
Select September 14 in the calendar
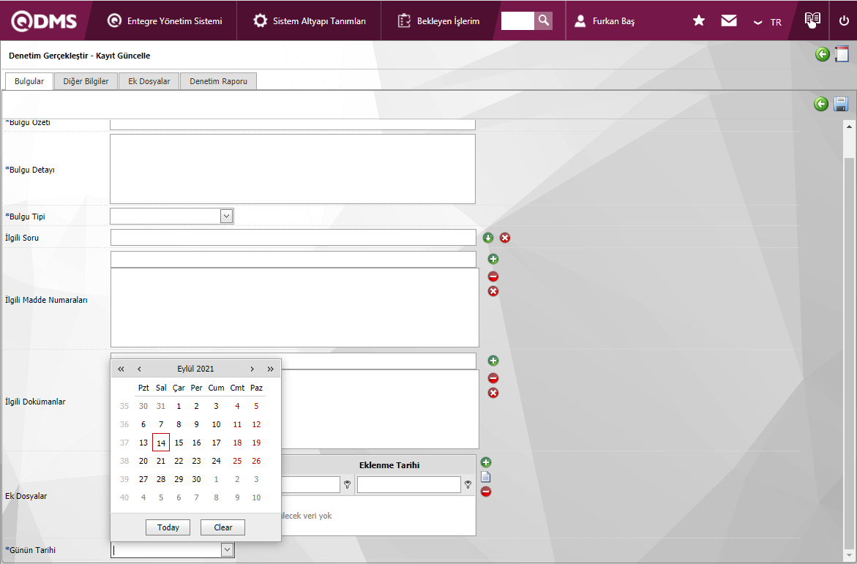[x=161, y=443]
